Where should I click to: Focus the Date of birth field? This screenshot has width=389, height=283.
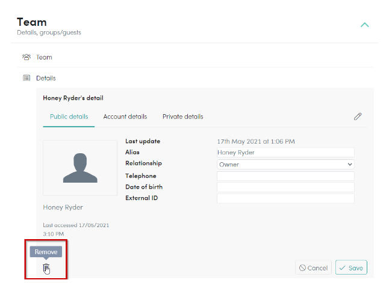(x=285, y=187)
